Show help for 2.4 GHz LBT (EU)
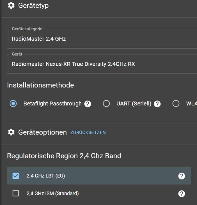The width and height of the screenshot is (197, 205). click(x=182, y=176)
